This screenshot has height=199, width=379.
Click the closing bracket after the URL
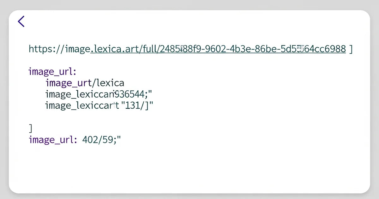click(351, 49)
